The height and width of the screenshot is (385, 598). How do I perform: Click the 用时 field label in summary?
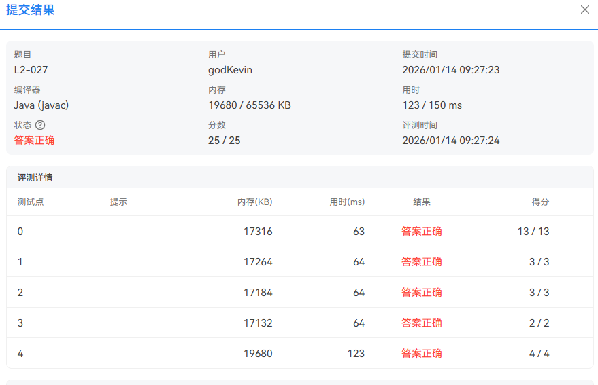tap(411, 90)
